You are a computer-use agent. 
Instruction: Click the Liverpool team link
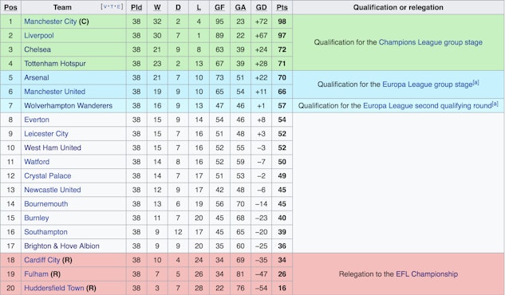click(x=39, y=35)
